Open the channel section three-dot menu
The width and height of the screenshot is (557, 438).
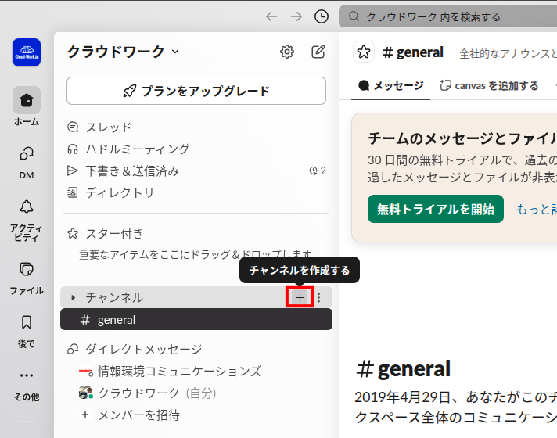click(x=319, y=297)
